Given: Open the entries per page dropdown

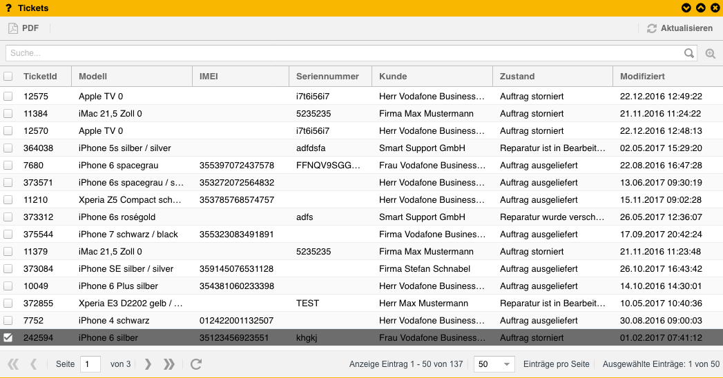Looking at the screenshot, I should (494, 364).
